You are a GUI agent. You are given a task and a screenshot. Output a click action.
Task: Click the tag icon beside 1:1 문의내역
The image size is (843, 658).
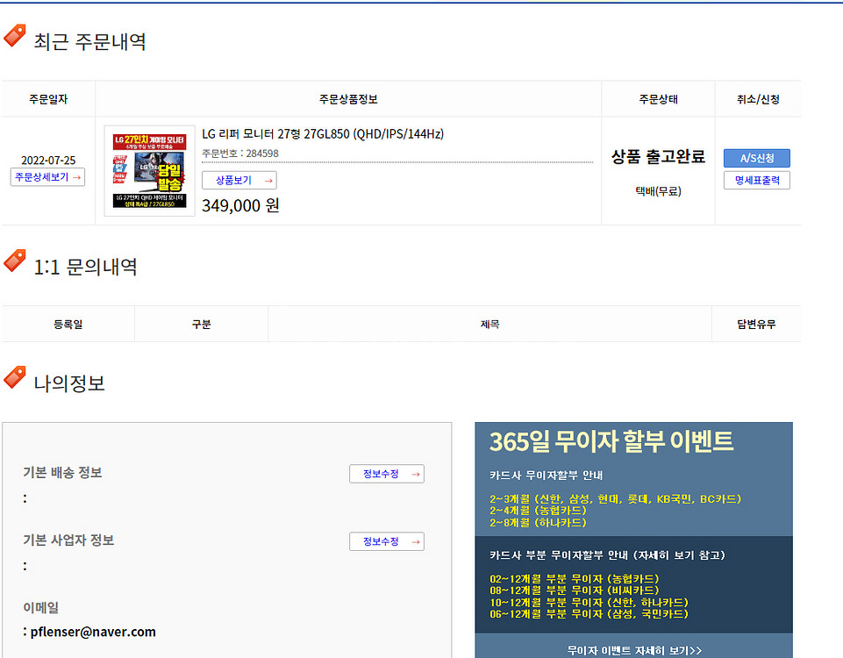click(15, 261)
